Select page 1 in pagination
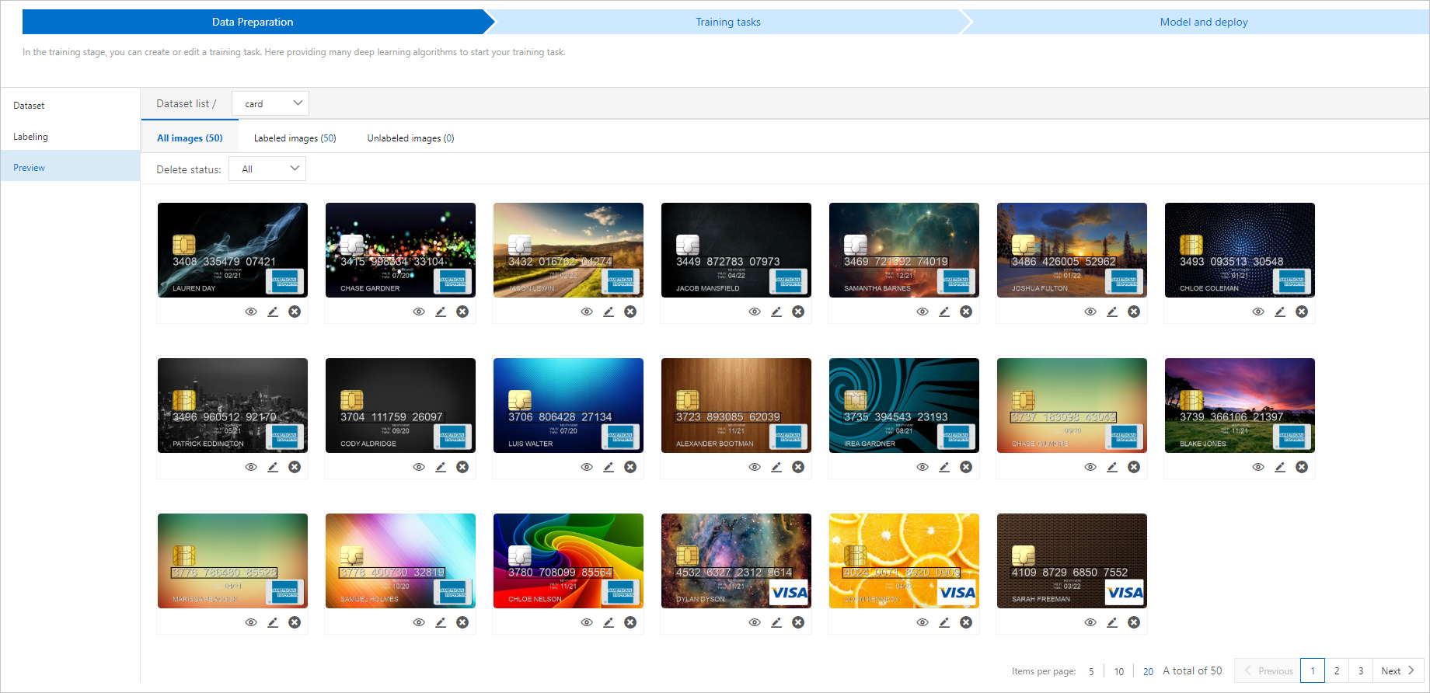 (1313, 670)
